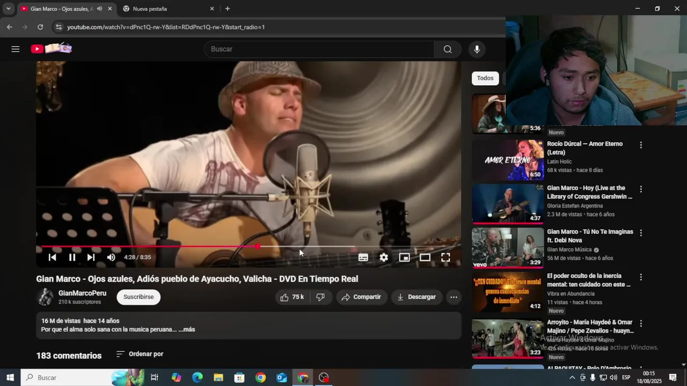View site information icon in address bar
687x386 pixels.
click(59, 27)
